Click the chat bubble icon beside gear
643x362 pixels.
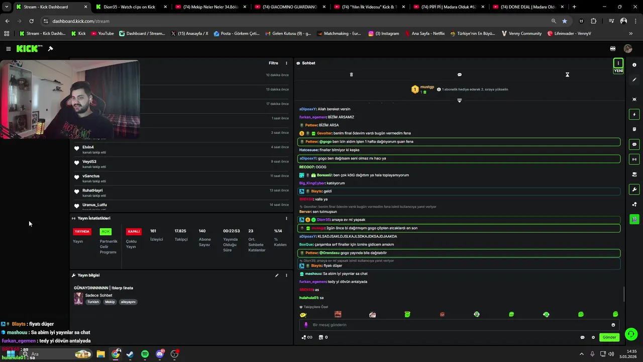(x=582, y=337)
